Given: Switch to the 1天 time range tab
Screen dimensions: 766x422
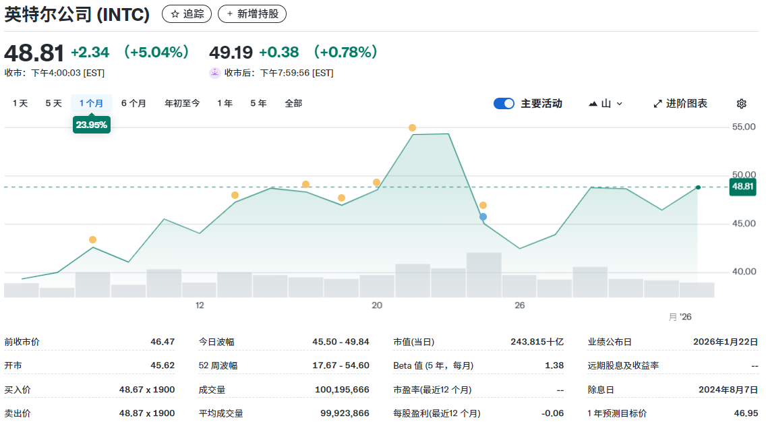Looking at the screenshot, I should click(20, 103).
